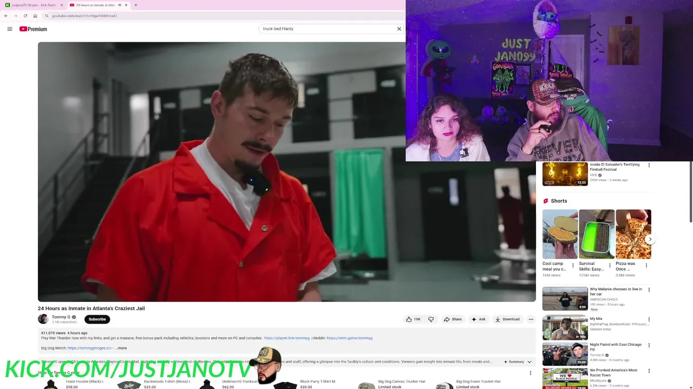
Task: Close the '24 Hours as Inmate' tab
Action: click(126, 5)
